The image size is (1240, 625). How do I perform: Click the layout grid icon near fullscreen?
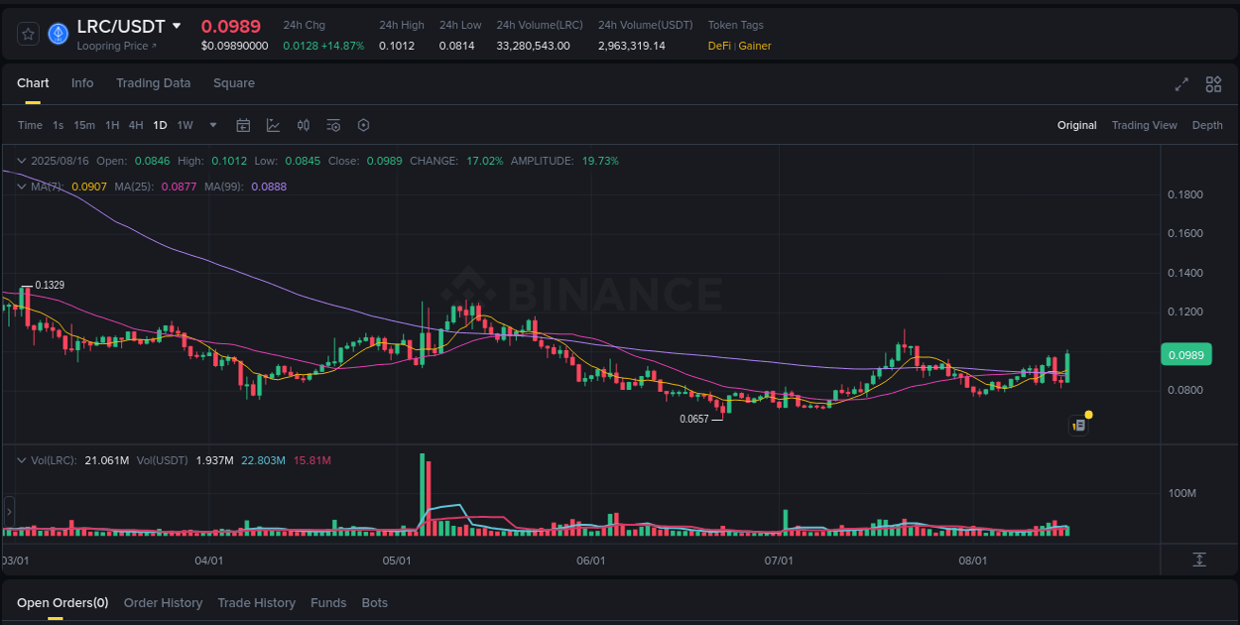[x=1213, y=84]
